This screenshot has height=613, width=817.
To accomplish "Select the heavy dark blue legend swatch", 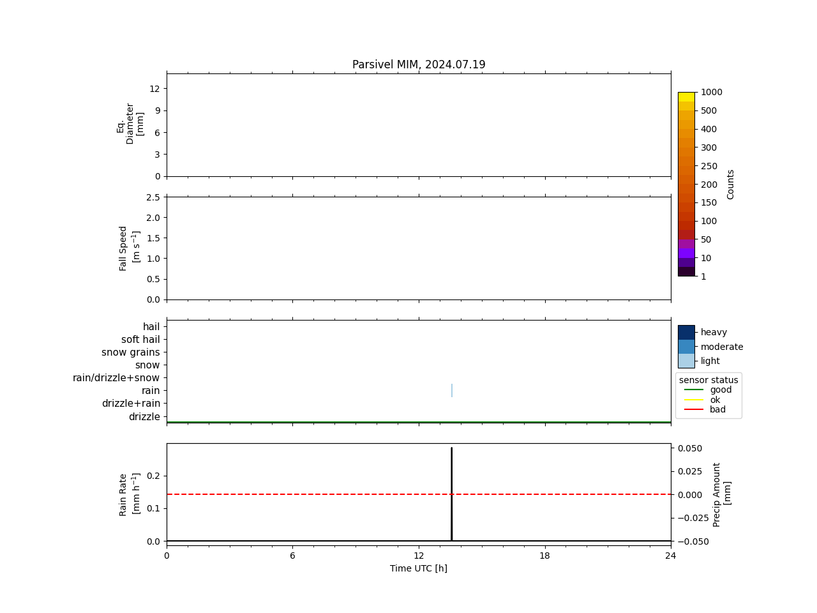I will [686, 332].
